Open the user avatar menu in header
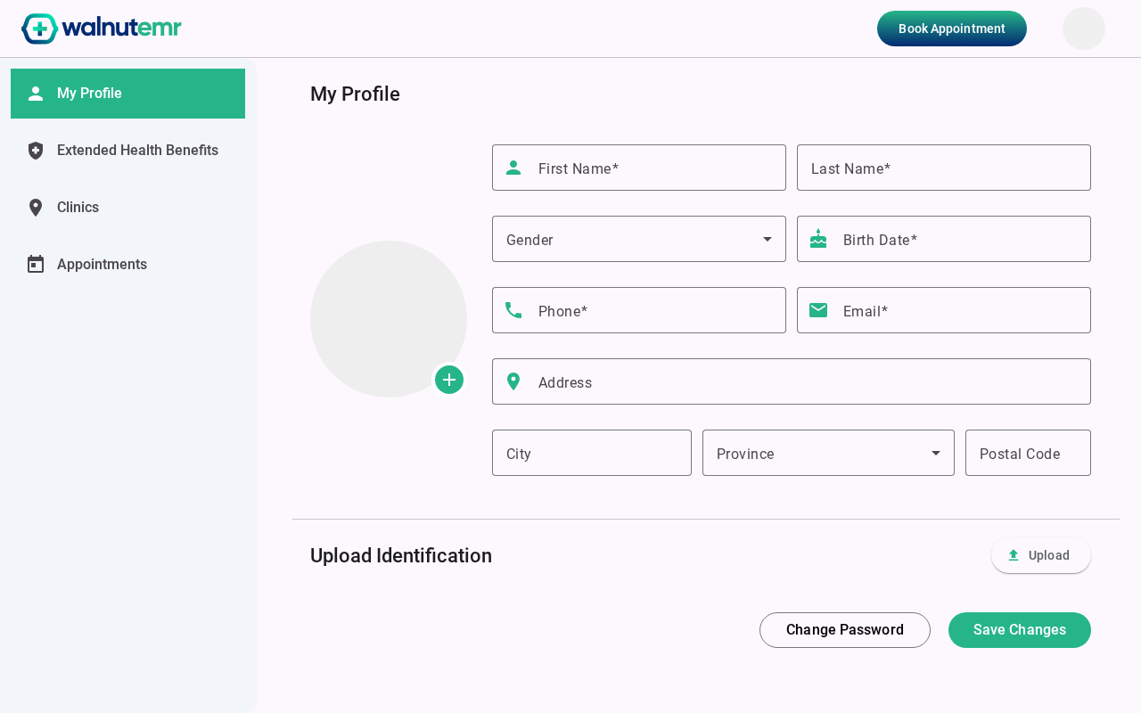The height and width of the screenshot is (713, 1141). 1084,29
